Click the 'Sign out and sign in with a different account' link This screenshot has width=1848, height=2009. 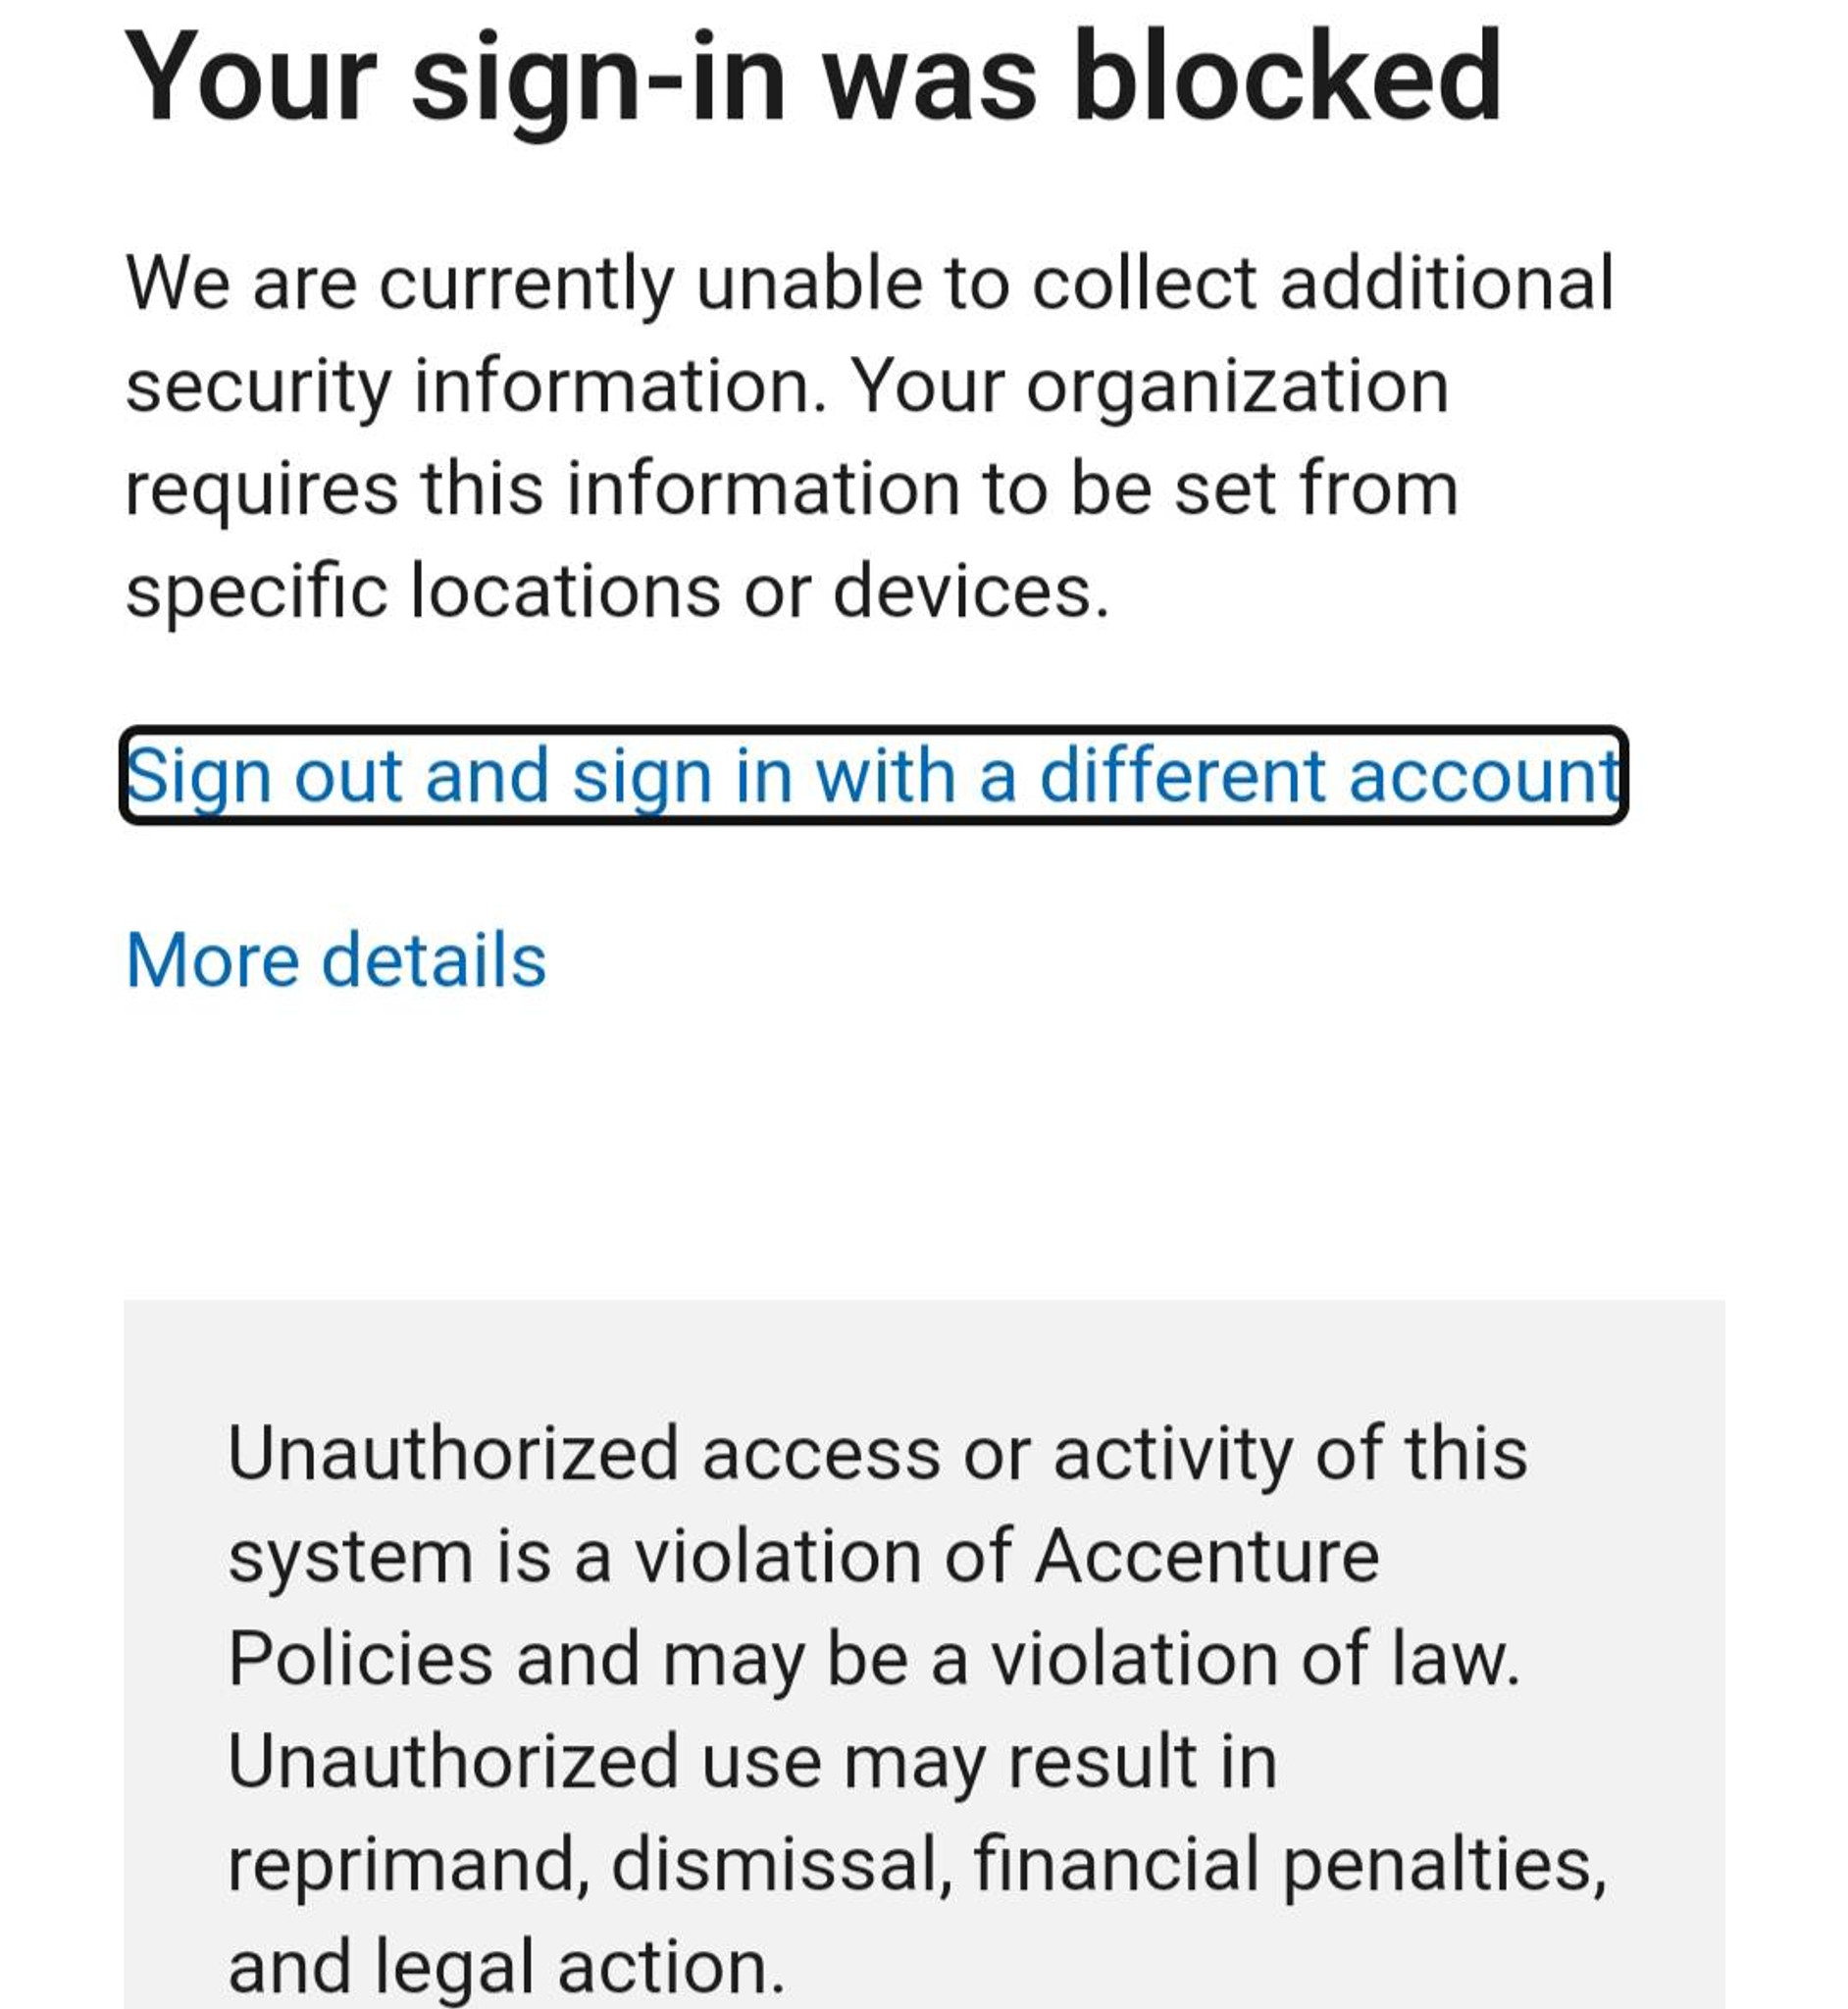coord(872,776)
